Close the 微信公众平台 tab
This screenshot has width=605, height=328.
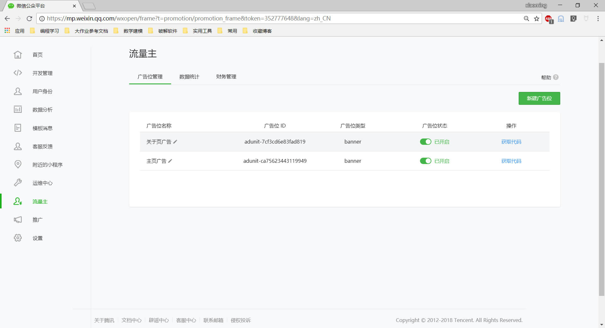pyautogui.click(x=74, y=6)
